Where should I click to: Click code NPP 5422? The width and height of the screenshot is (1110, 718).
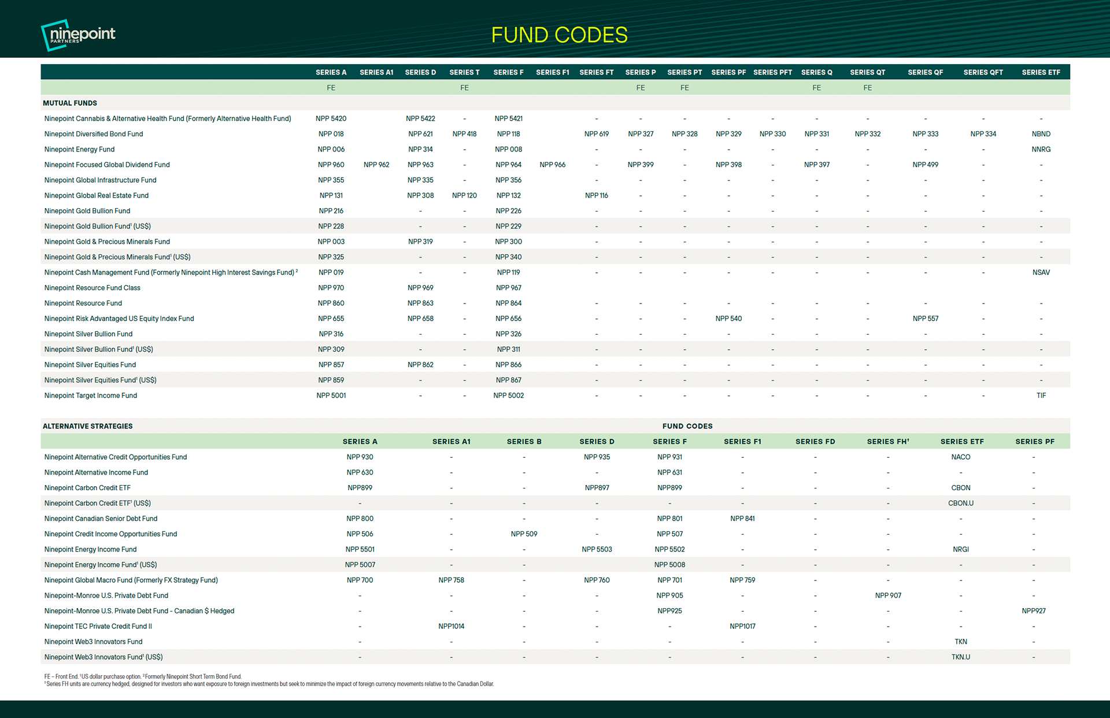[x=420, y=119]
